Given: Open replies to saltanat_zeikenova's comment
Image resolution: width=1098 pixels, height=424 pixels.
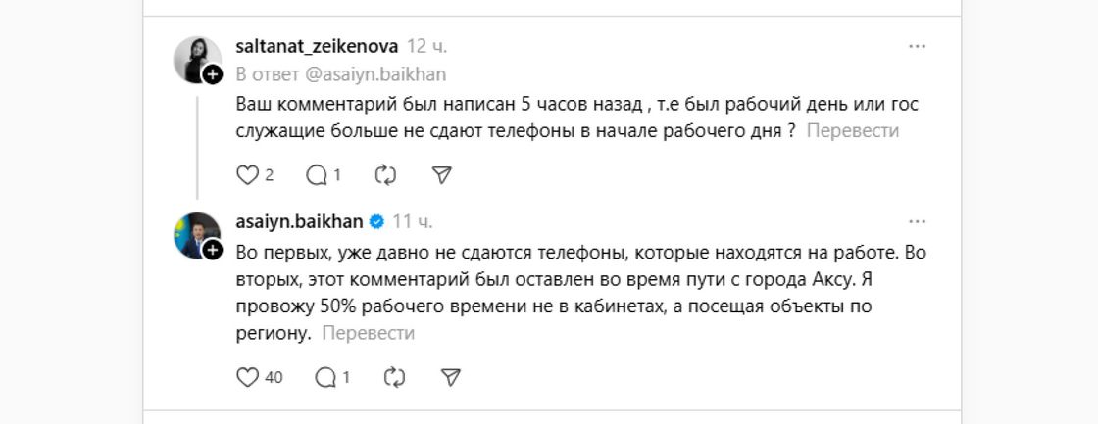Looking at the screenshot, I should (x=317, y=175).
